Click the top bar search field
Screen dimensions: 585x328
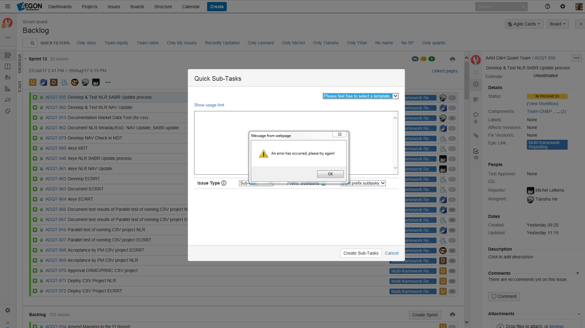point(501,6)
